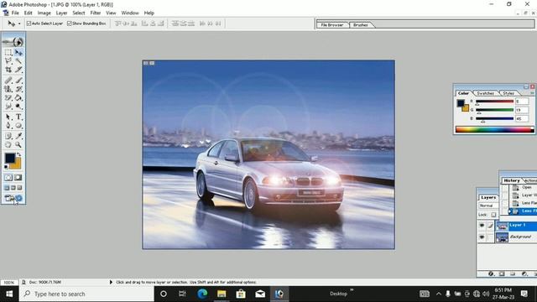Screen dimensions: 537x302
Task: Select the Type tool
Action: pos(18,117)
